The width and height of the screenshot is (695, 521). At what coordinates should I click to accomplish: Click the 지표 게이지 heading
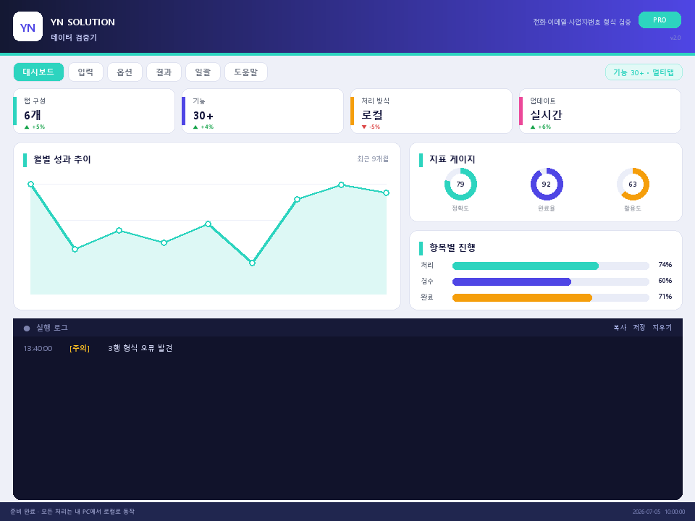(x=452, y=159)
